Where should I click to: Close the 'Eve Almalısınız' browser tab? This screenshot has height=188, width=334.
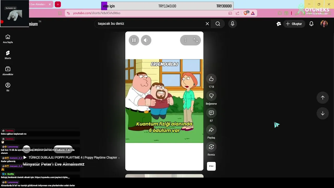tap(50, 4)
